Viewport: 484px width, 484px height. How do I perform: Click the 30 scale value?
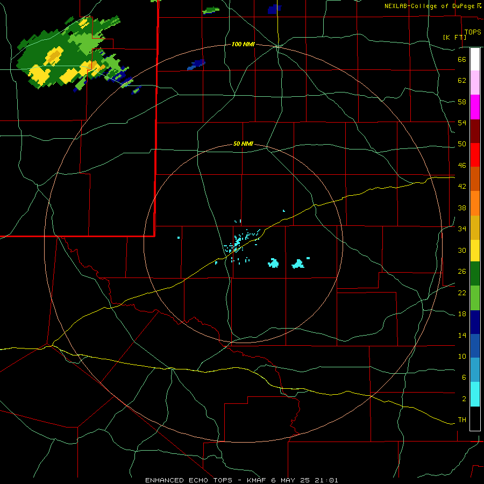[x=462, y=250]
